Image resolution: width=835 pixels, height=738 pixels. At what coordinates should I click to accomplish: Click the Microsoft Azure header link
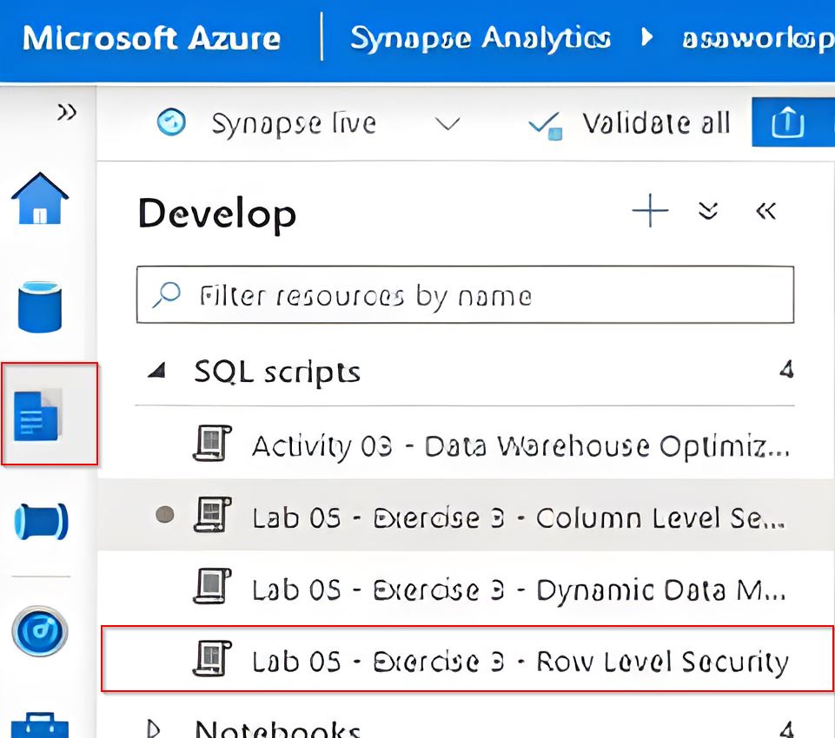(x=151, y=39)
